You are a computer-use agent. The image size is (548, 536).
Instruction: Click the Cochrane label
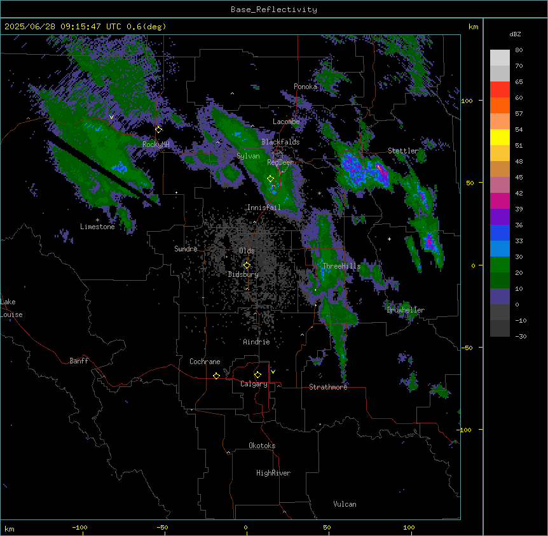[x=205, y=362]
